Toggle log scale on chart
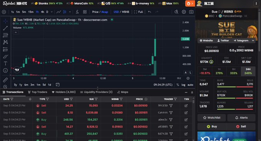The image size is (261, 141). pos(183,85)
